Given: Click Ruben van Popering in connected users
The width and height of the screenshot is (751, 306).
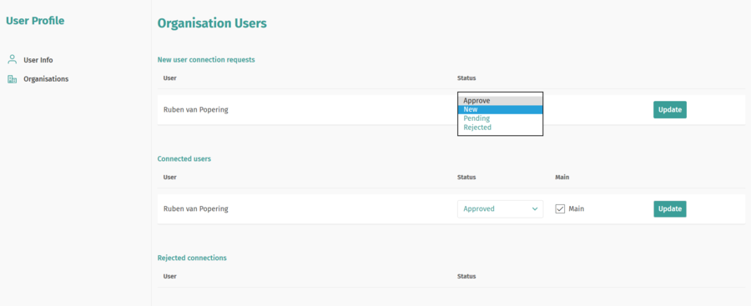Looking at the screenshot, I should coord(196,208).
